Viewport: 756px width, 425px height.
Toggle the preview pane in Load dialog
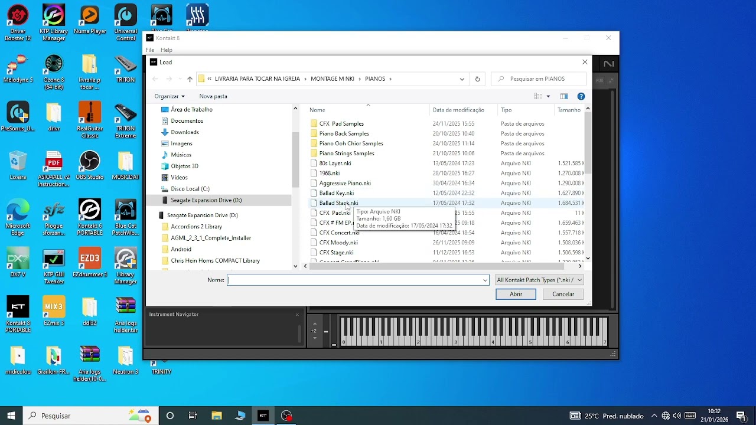click(564, 96)
